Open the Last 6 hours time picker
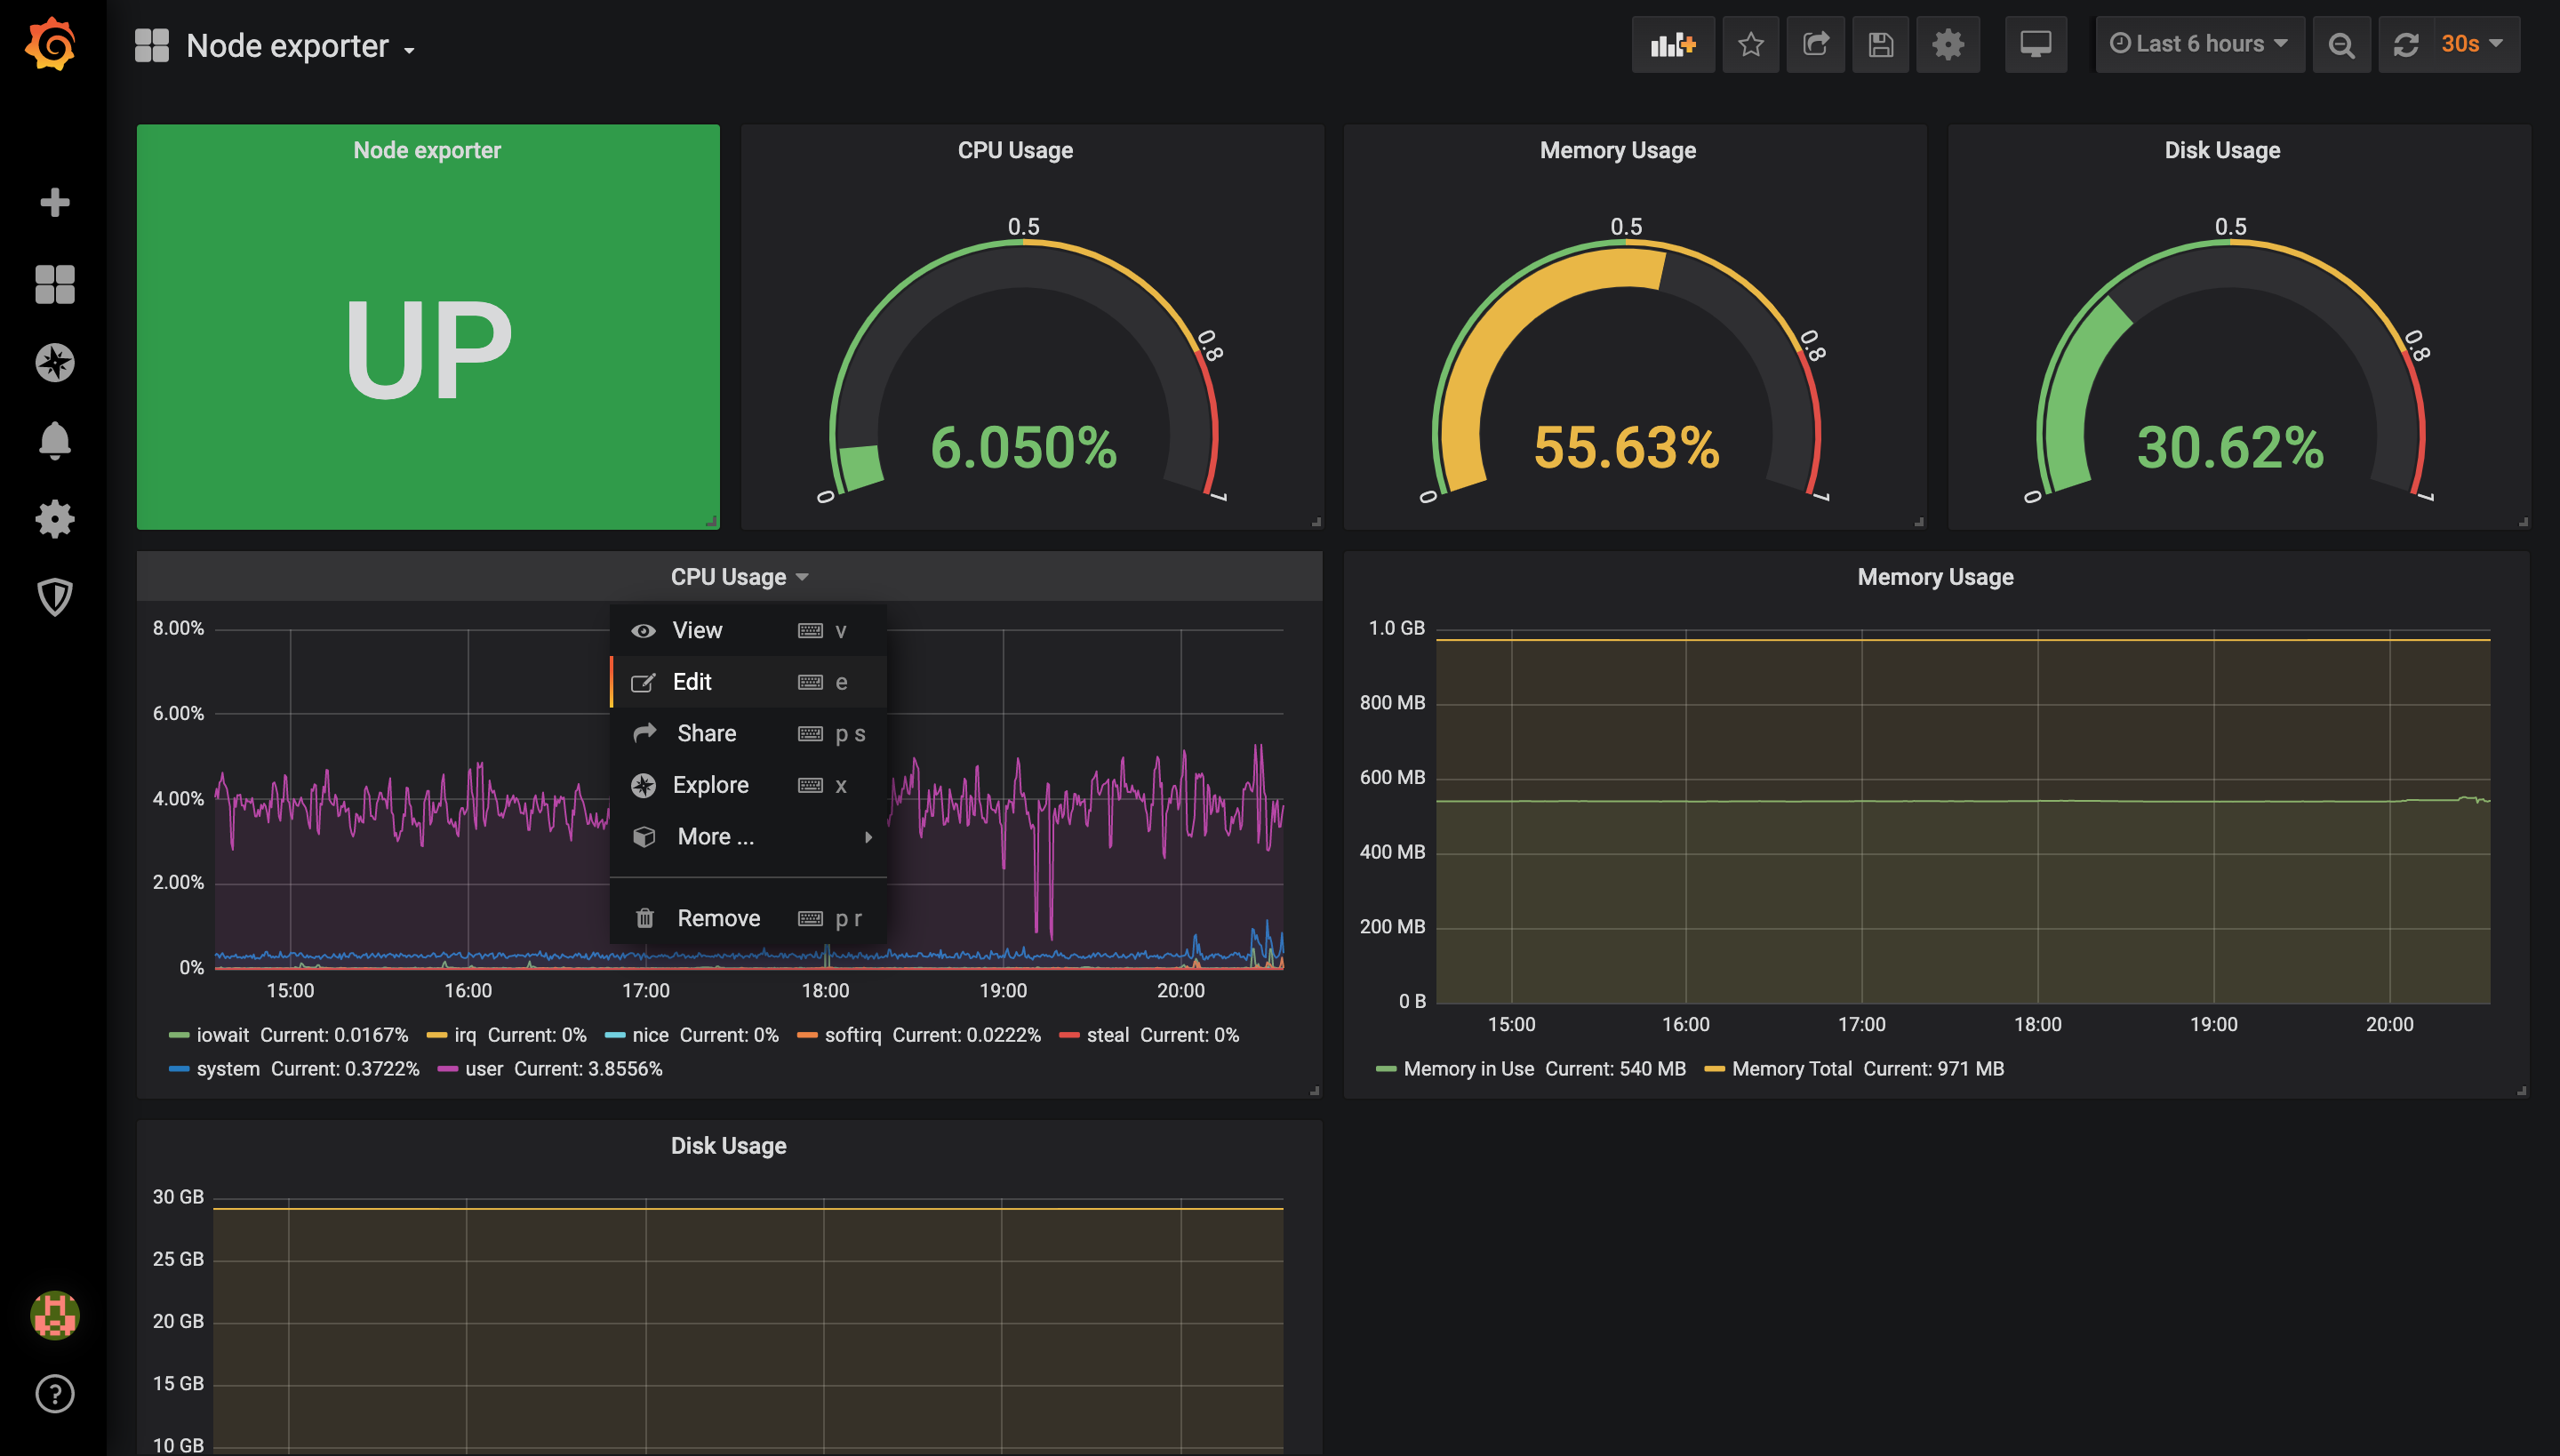The height and width of the screenshot is (1456, 2560). pos(2199,44)
